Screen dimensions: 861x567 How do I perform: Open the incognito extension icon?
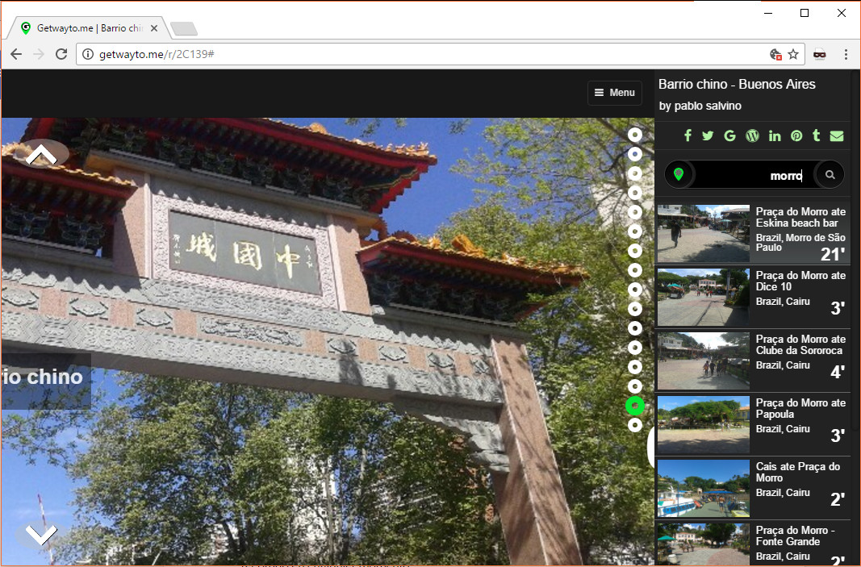coord(820,54)
